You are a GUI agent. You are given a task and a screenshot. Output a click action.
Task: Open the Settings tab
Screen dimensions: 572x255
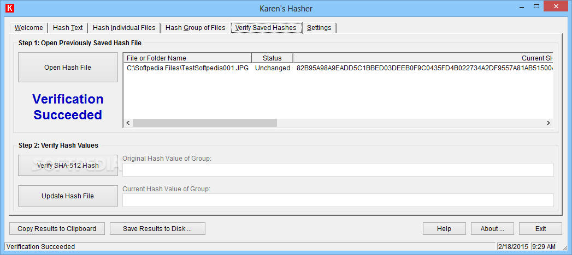[x=319, y=28]
